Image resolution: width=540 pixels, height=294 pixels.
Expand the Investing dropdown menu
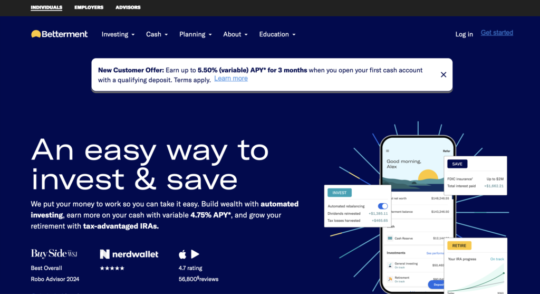tap(118, 34)
